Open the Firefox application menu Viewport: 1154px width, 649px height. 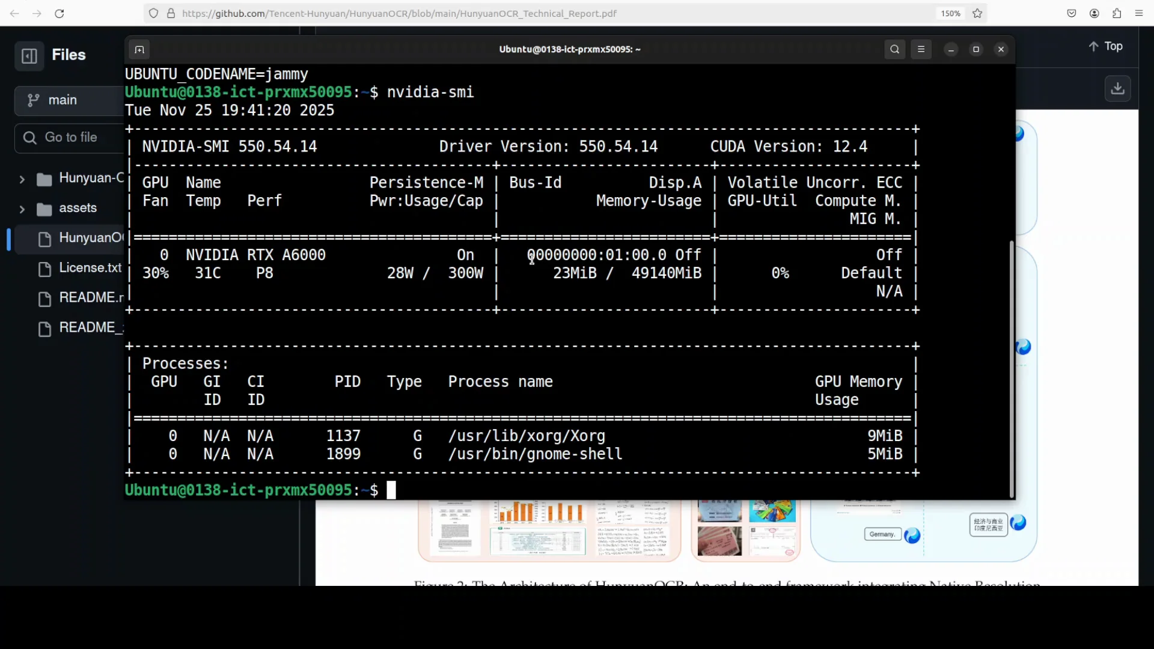[1140, 13]
